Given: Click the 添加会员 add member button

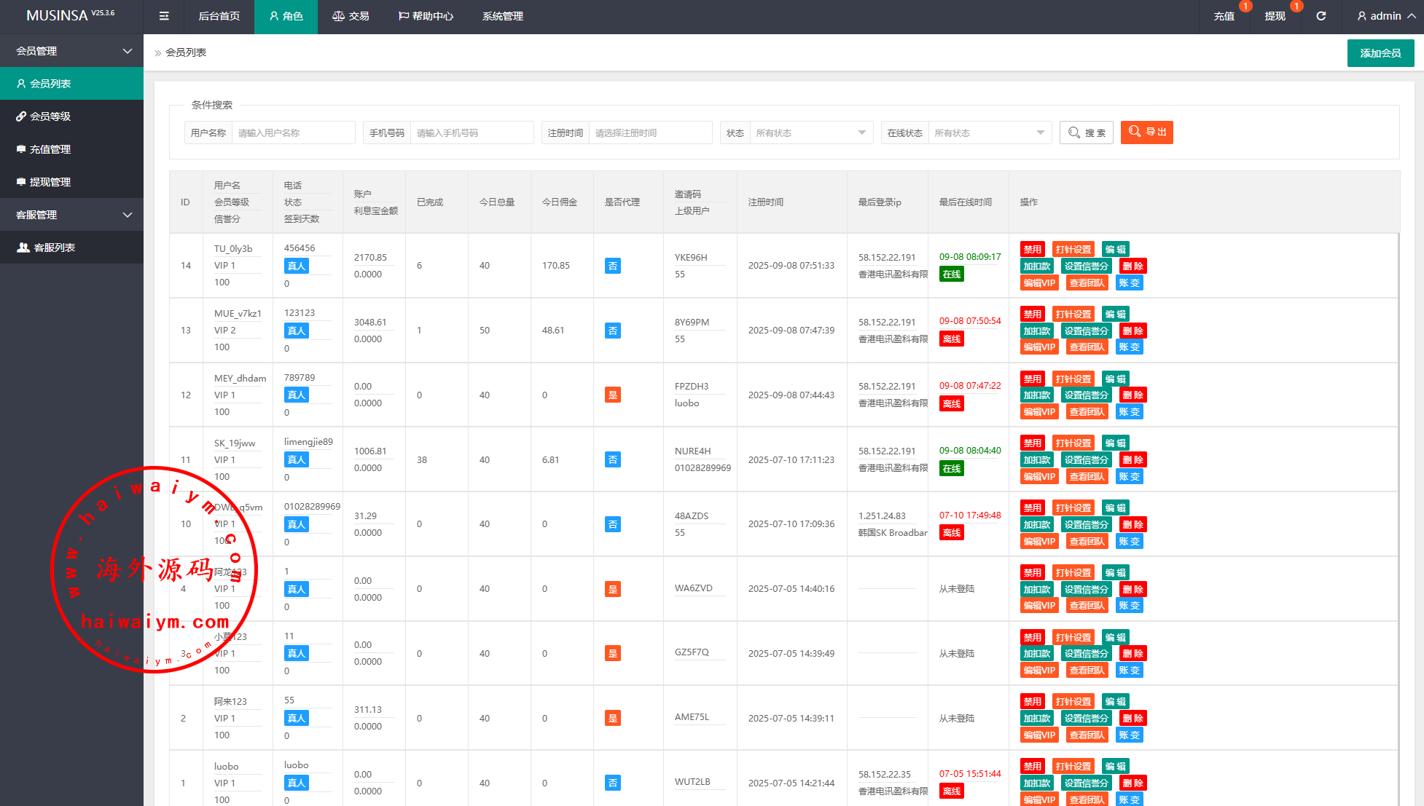Looking at the screenshot, I should 1380,53.
